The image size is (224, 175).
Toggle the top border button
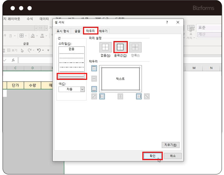point(94,68)
